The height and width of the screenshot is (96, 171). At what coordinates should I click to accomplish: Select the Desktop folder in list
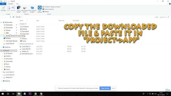coord(24,29)
